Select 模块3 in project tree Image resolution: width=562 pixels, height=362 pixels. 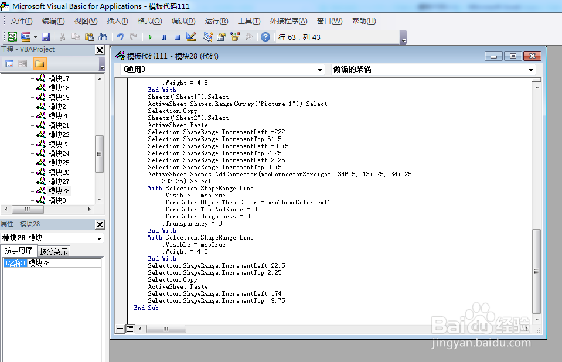pyautogui.click(x=57, y=200)
